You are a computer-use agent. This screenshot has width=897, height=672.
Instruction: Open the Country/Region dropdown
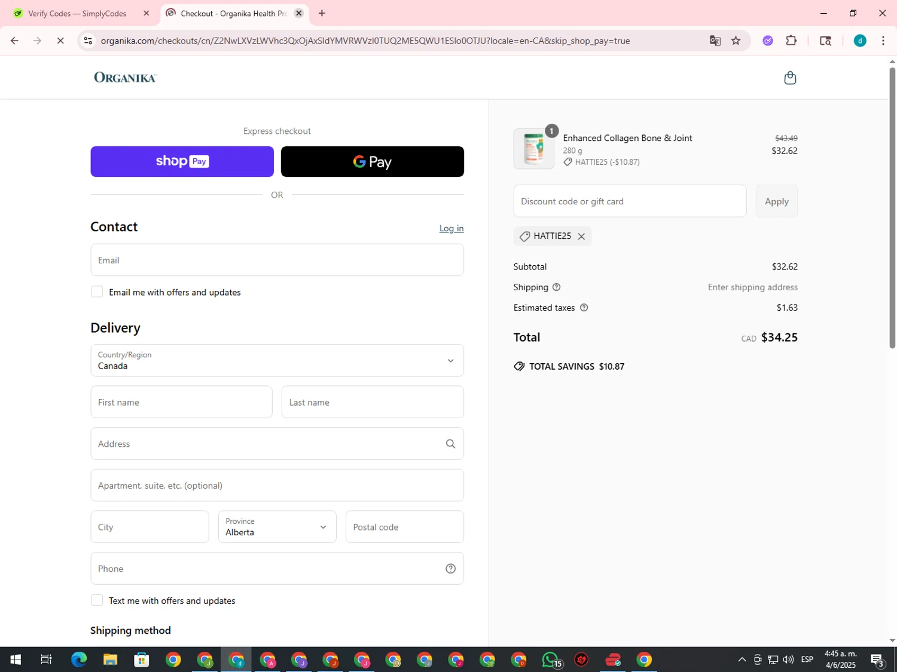click(277, 360)
